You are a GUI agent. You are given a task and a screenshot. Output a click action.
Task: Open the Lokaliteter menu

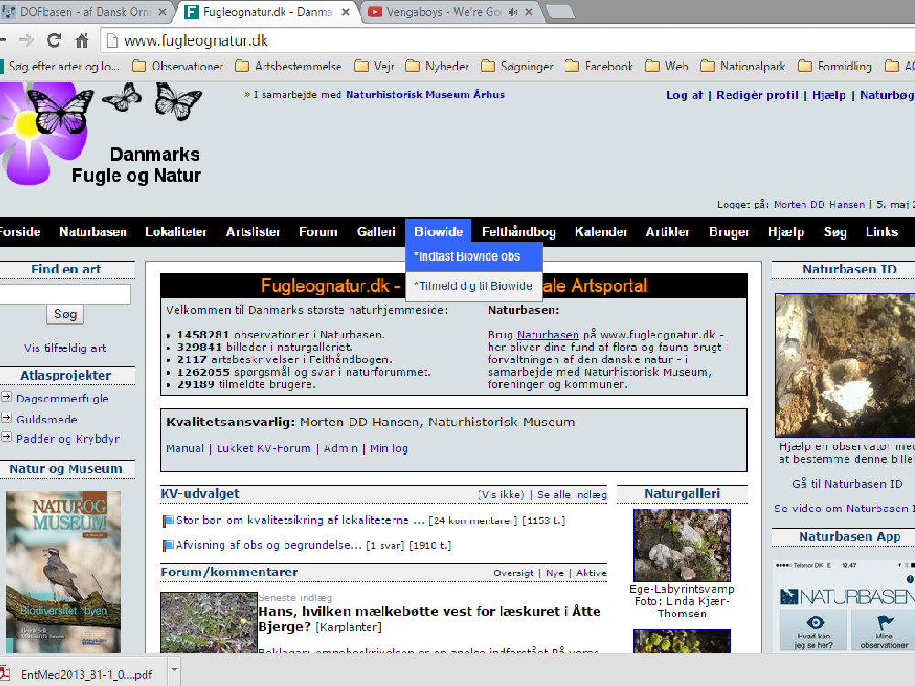tap(177, 231)
